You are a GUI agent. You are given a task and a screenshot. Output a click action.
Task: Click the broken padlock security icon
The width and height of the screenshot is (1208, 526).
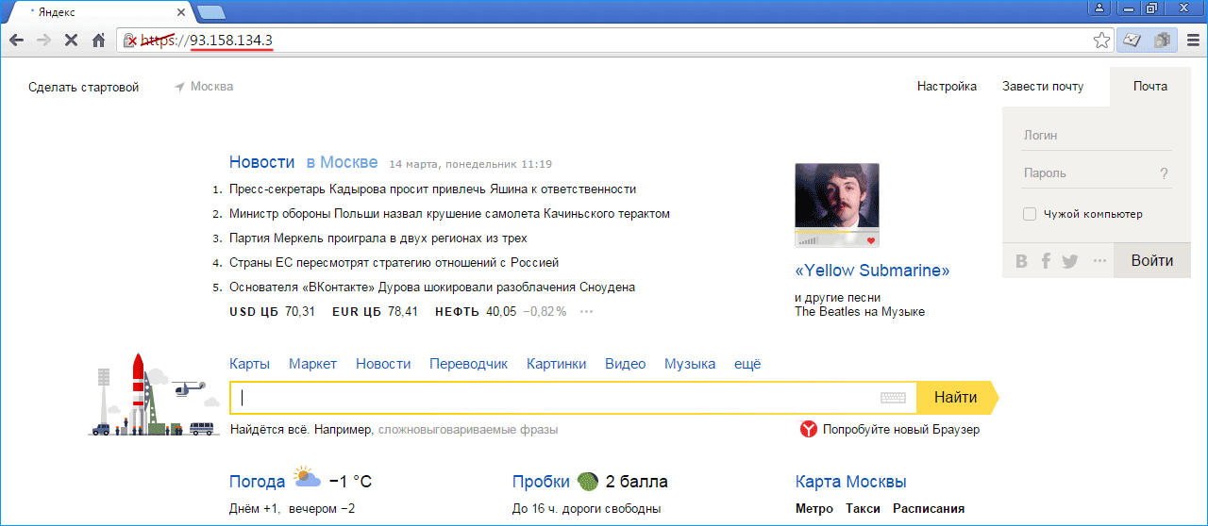point(131,41)
